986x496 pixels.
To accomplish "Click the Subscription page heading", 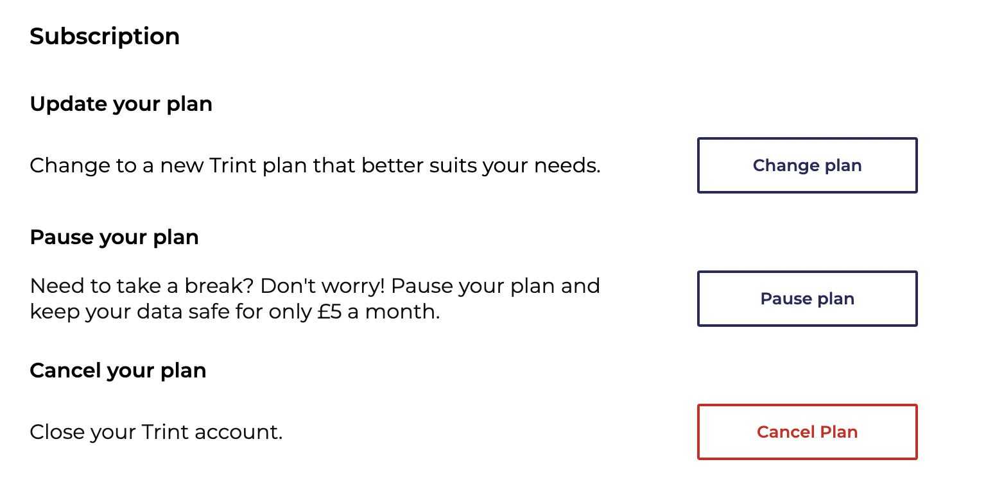I will [x=105, y=36].
